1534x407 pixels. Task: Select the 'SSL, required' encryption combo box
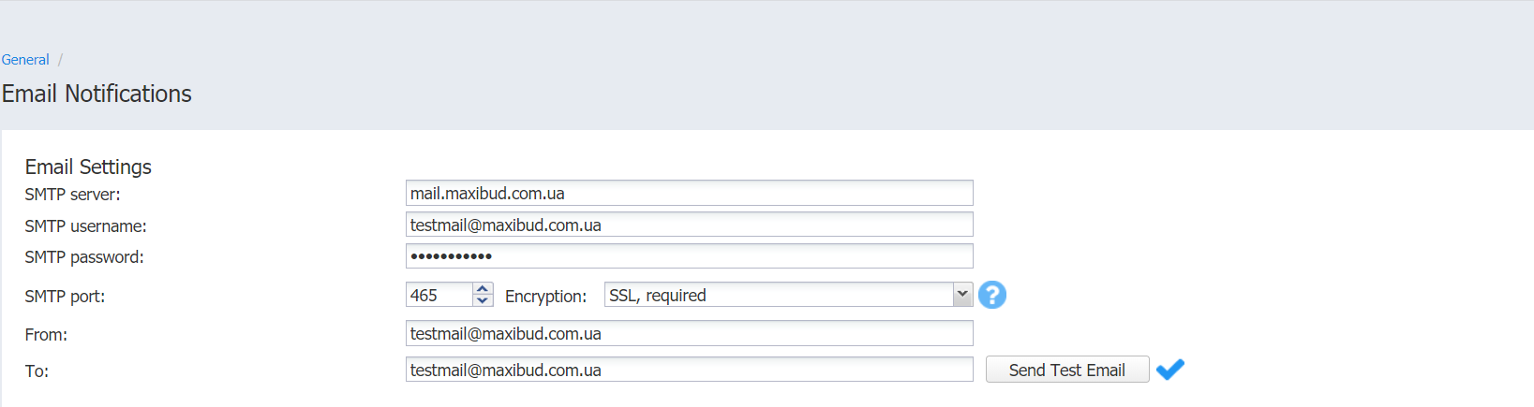pos(788,295)
